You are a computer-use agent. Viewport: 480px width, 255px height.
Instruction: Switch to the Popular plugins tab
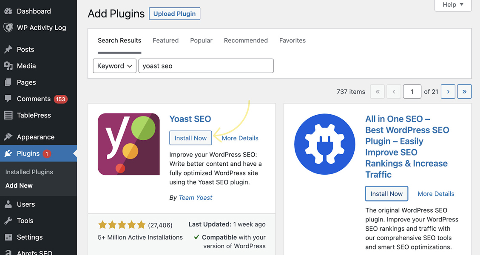point(201,40)
